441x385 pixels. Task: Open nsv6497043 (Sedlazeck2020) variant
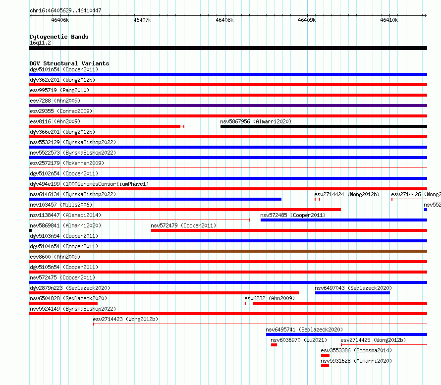pos(353,288)
